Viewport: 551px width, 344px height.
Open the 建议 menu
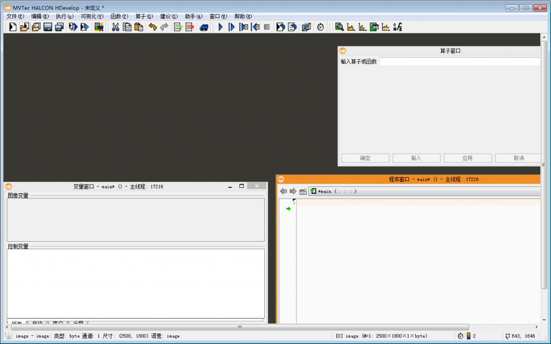[x=168, y=16]
